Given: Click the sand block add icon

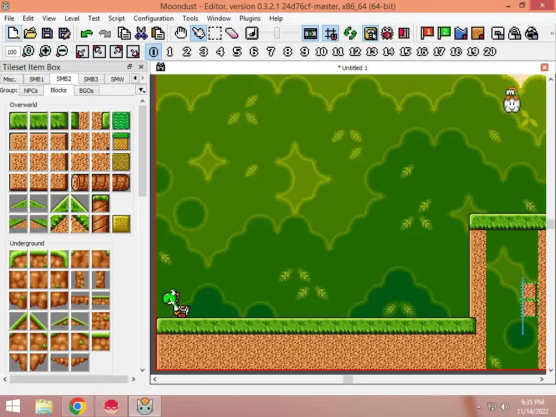Looking at the screenshot, I should coord(478,33).
